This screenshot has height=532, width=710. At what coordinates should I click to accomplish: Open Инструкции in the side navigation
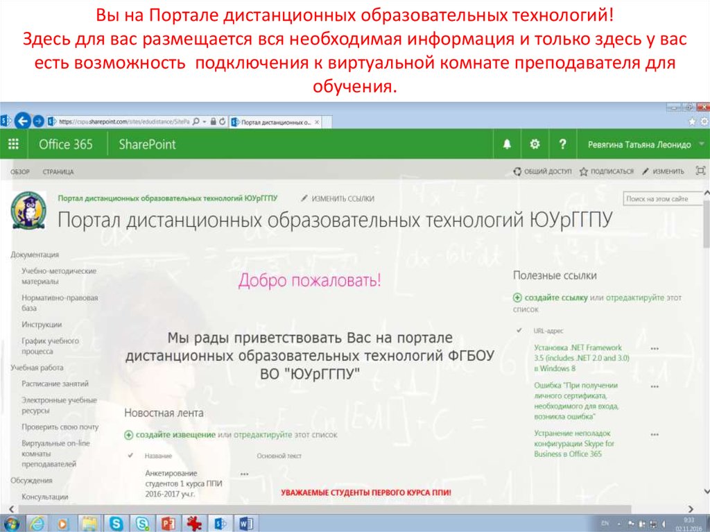42,325
